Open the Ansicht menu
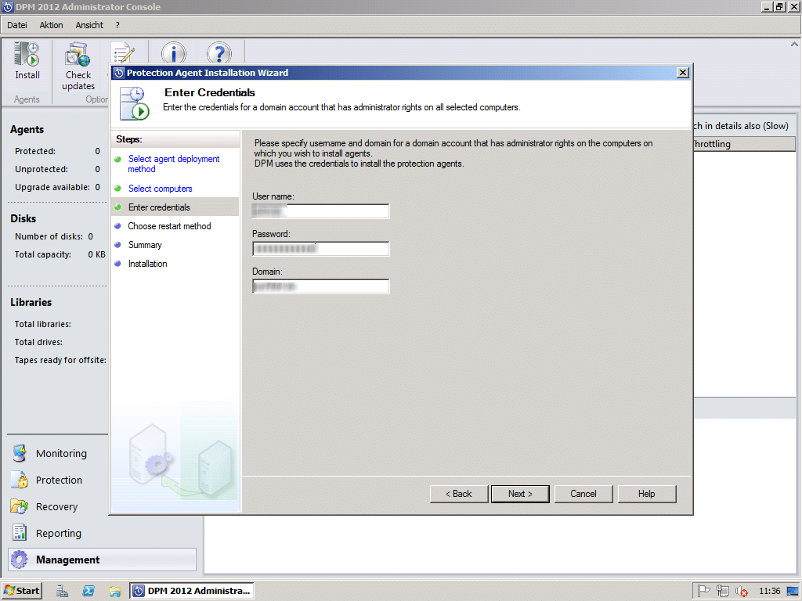The image size is (802, 601). pos(89,25)
